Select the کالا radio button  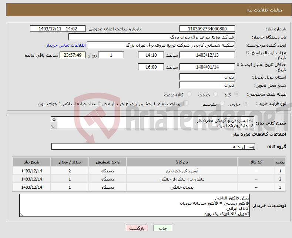coord(236,94)
